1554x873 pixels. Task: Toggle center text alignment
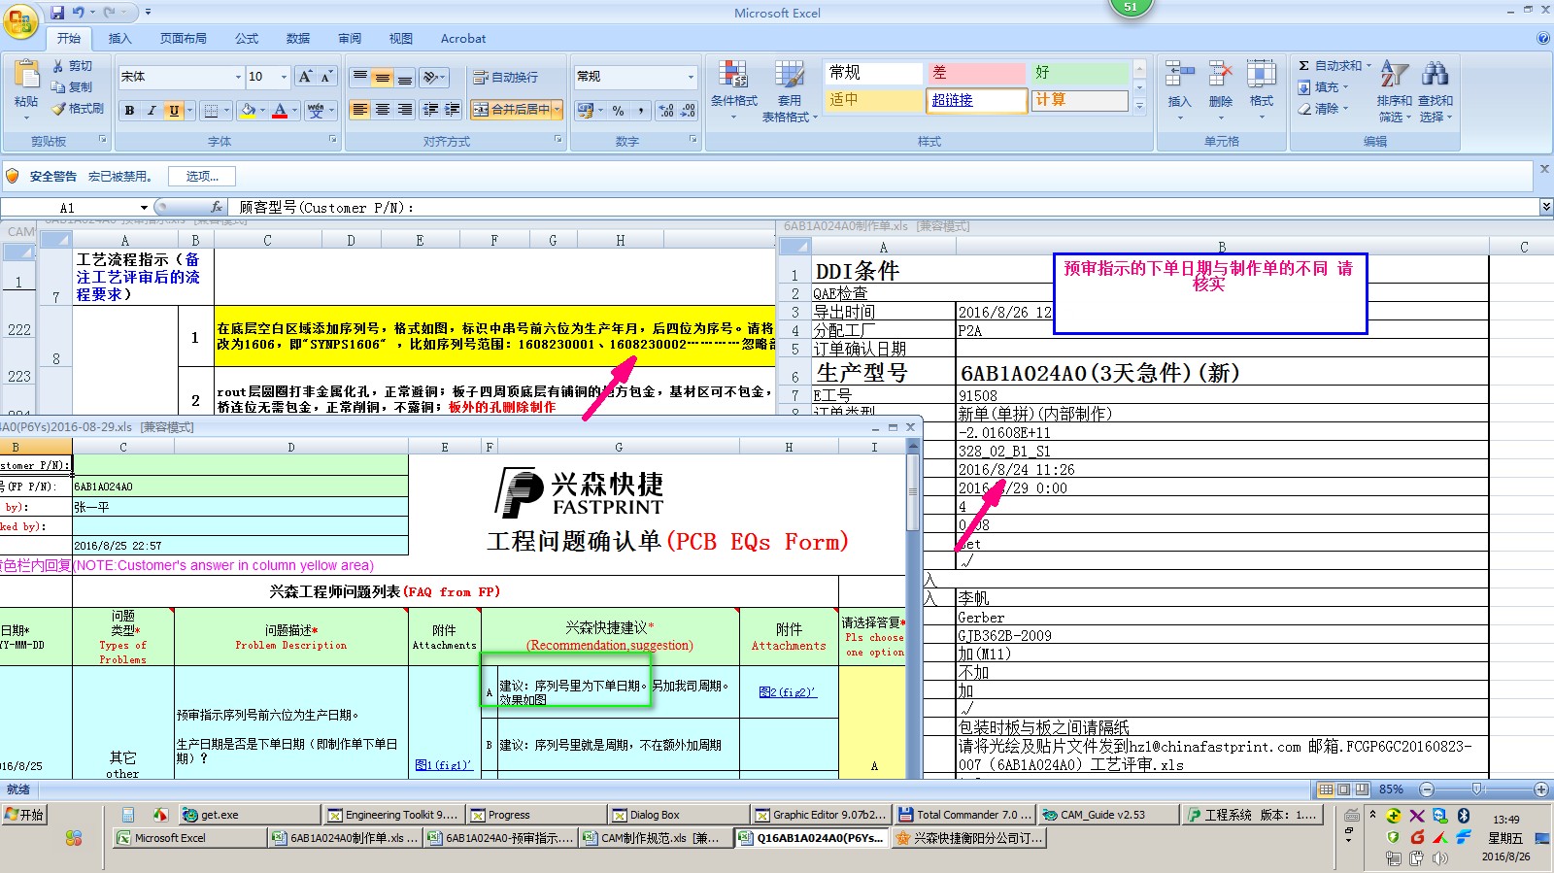(x=383, y=110)
